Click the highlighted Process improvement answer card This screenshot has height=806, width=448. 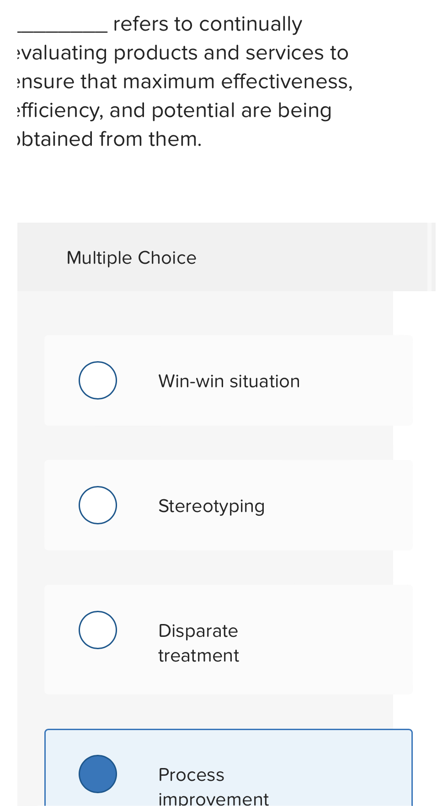(x=229, y=768)
